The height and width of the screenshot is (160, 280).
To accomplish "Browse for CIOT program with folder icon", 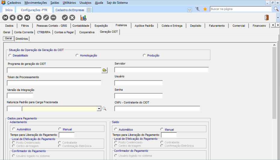I will click(105, 70).
